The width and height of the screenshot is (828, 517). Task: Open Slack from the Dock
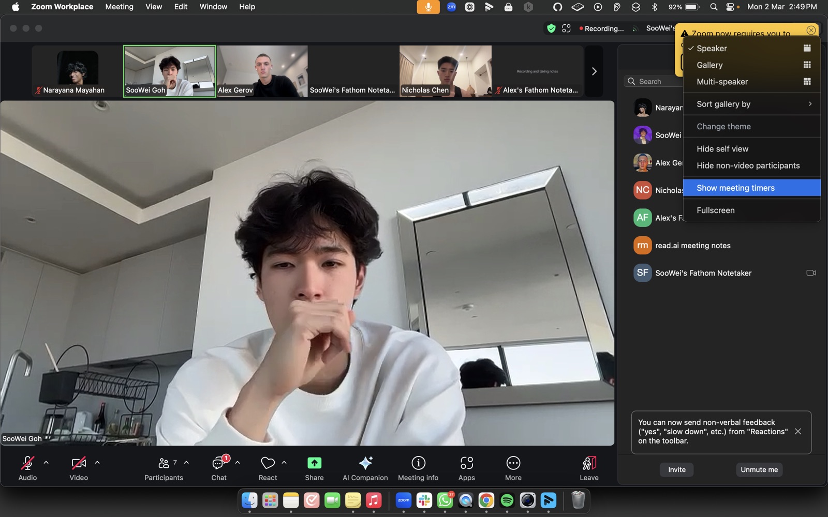[x=424, y=500]
